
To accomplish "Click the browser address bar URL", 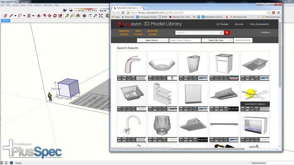I will pos(156,12).
